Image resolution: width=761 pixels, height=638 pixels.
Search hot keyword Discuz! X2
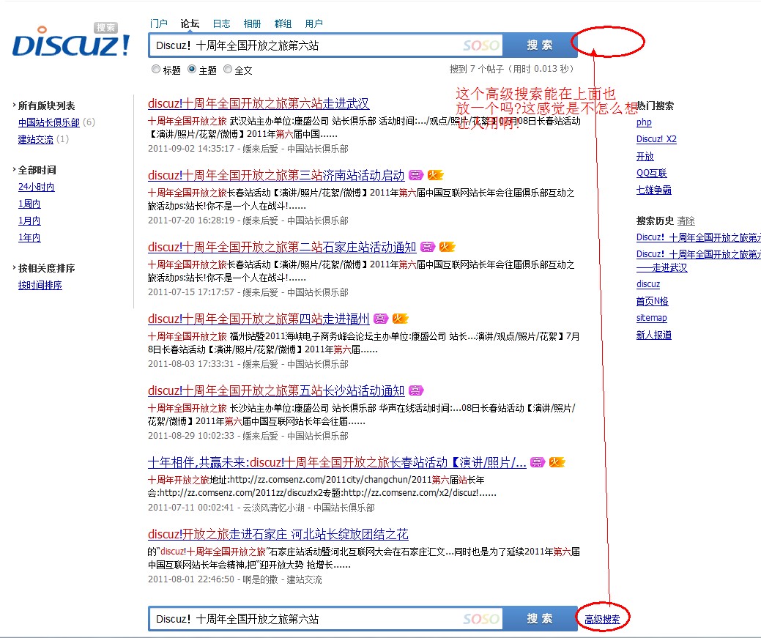click(657, 139)
